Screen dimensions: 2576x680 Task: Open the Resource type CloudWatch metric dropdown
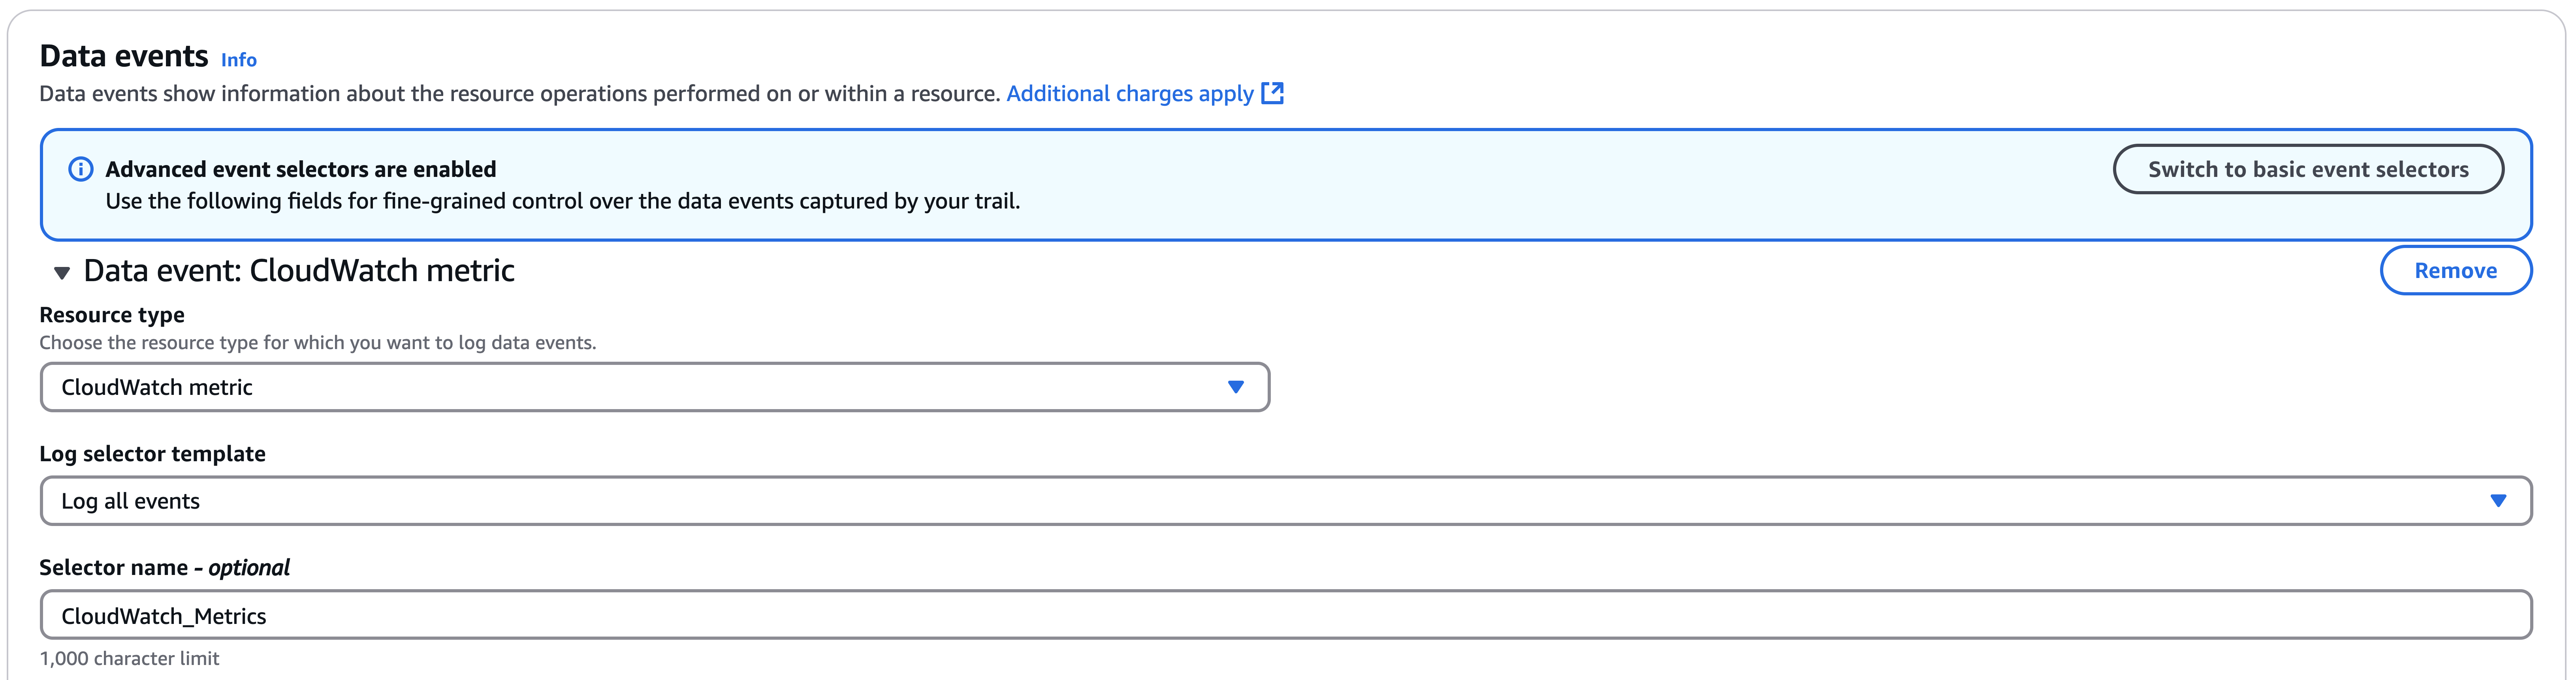[655, 387]
